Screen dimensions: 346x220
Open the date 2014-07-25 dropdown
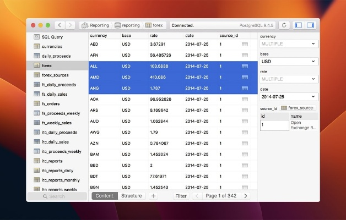pos(289,97)
